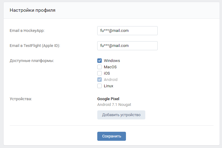Click the Доступные платформы label
222x148 pixels.
click(32, 61)
